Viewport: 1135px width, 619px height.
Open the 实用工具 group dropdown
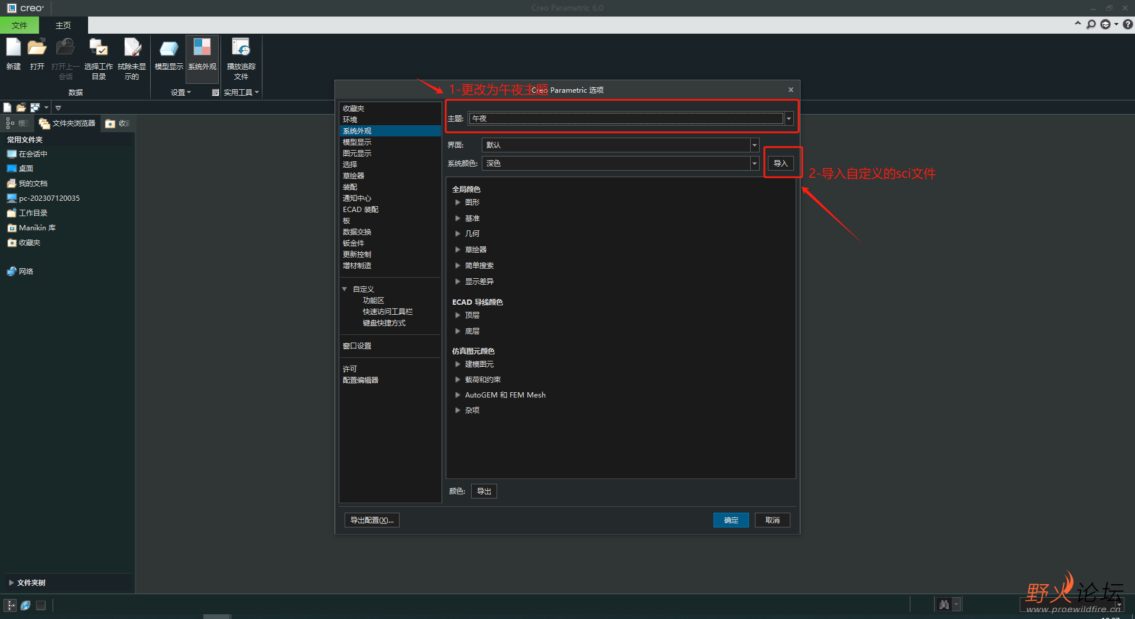tap(241, 93)
